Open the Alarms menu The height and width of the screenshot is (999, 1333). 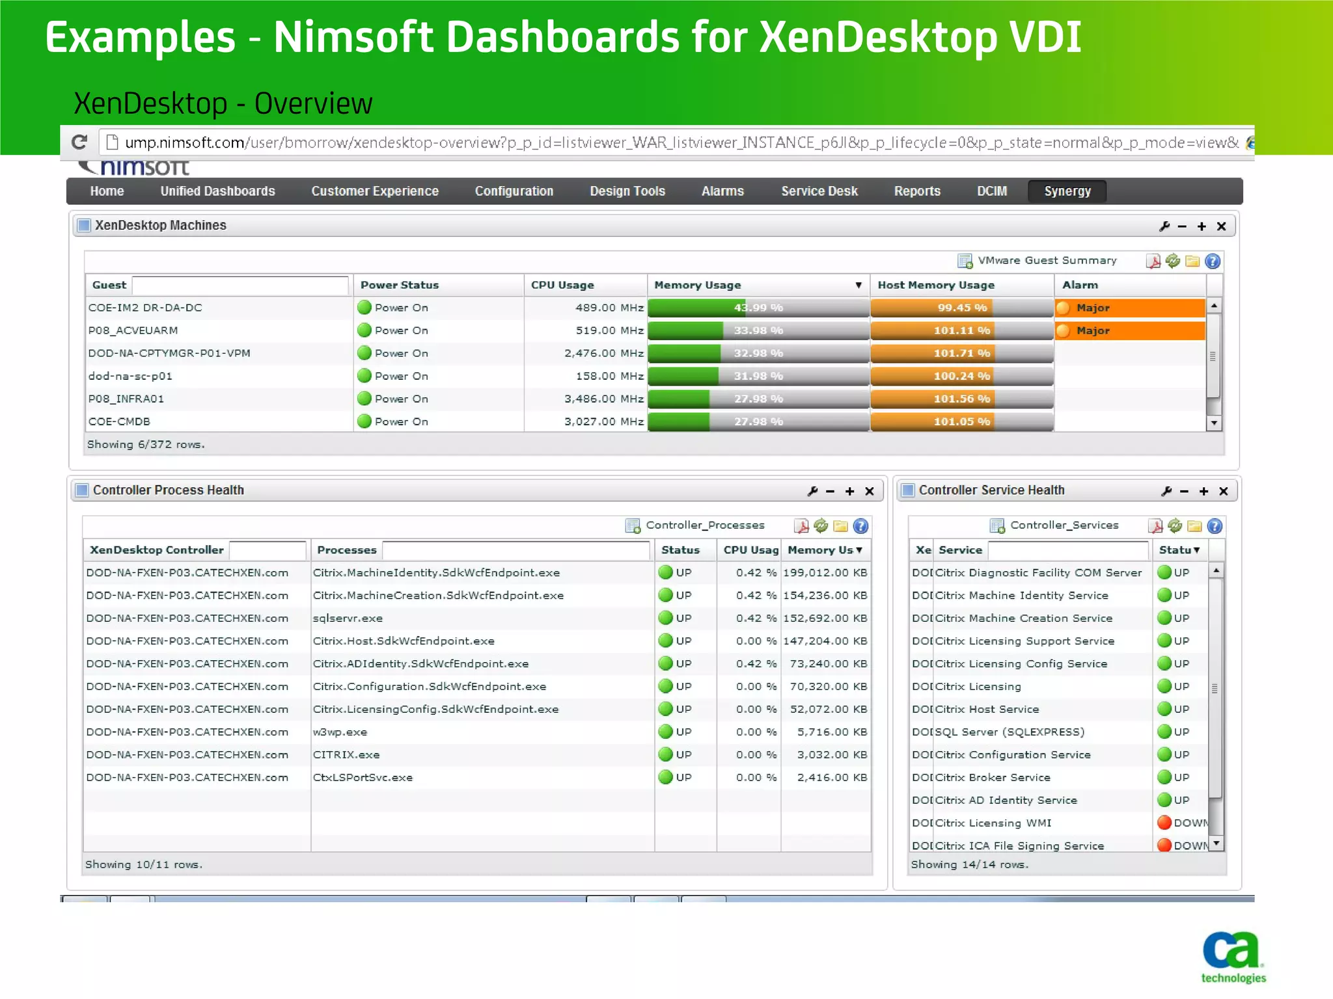722,191
